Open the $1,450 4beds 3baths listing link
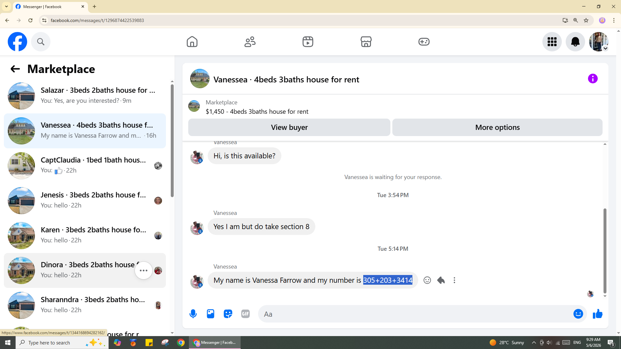Screen dimensions: 621x349 point(257,111)
